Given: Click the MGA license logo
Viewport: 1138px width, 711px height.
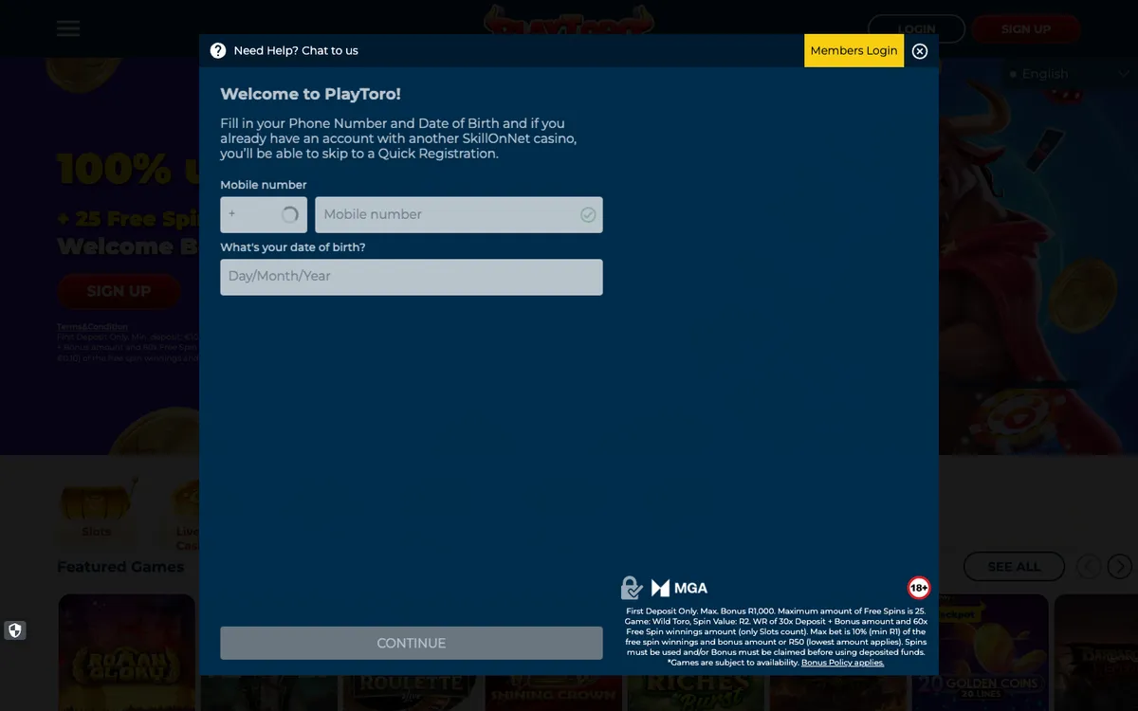Looking at the screenshot, I should [680, 588].
